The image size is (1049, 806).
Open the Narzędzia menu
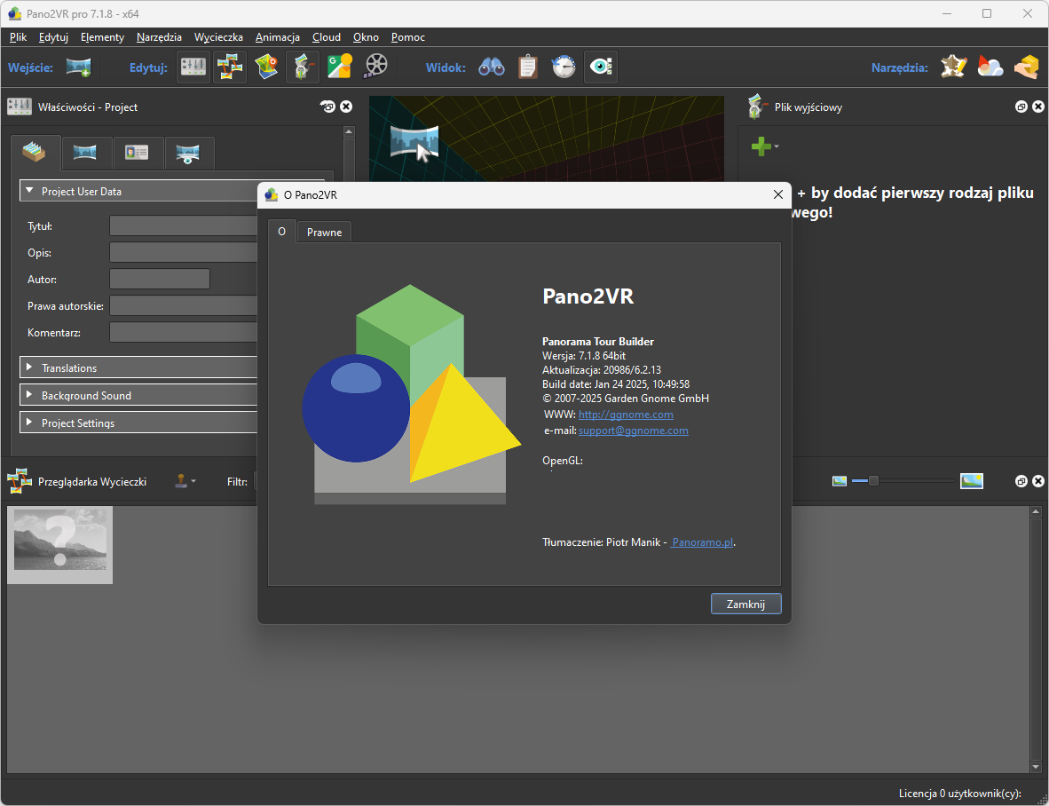pos(159,36)
